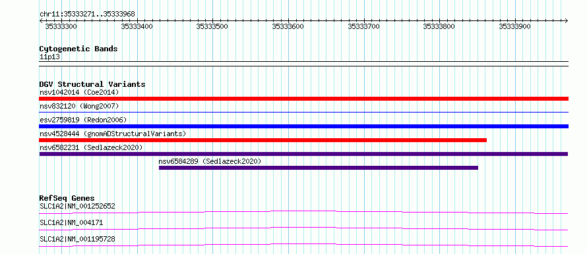Open the SLC1A2|NM_001252652 transcript label
Image resolution: width=587 pixels, height=254 pixels.
point(77,206)
